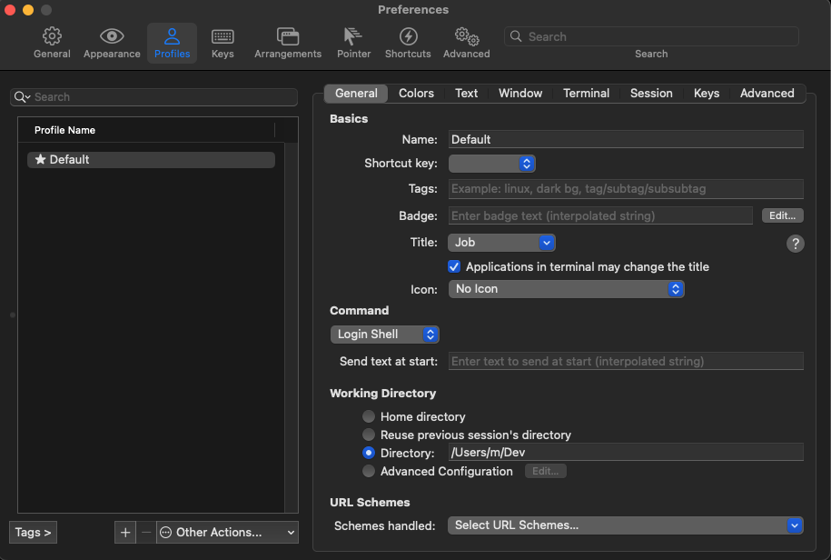Click Edit... next to Advanced Configuration
This screenshot has width=831, height=560.
545,471
